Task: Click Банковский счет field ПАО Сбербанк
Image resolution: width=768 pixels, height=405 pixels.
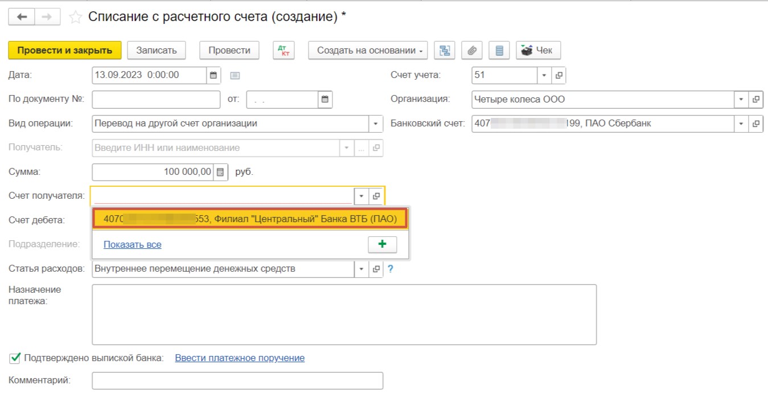Action: tap(603, 124)
